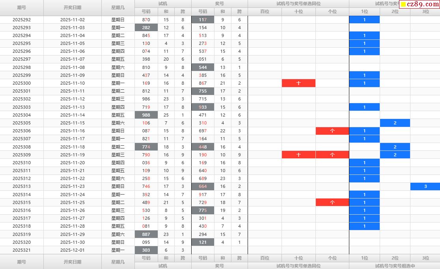Click the gray highlighted 282 trial number

tap(146, 28)
